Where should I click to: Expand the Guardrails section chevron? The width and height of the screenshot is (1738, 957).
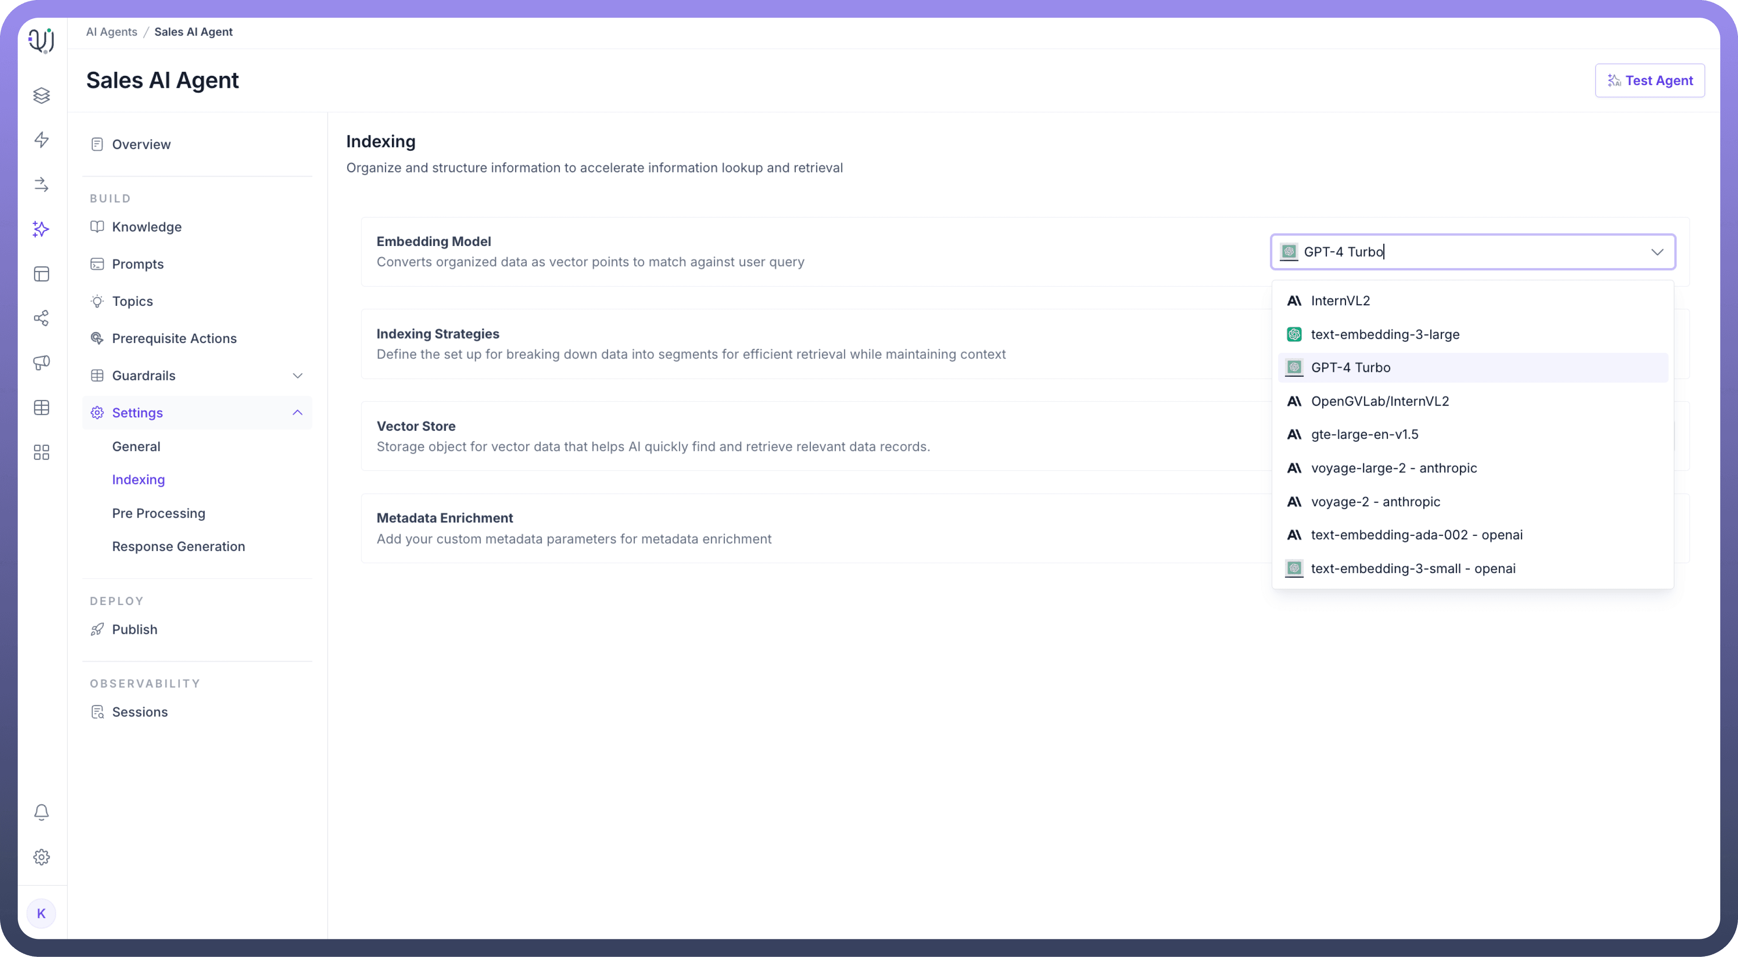click(297, 375)
